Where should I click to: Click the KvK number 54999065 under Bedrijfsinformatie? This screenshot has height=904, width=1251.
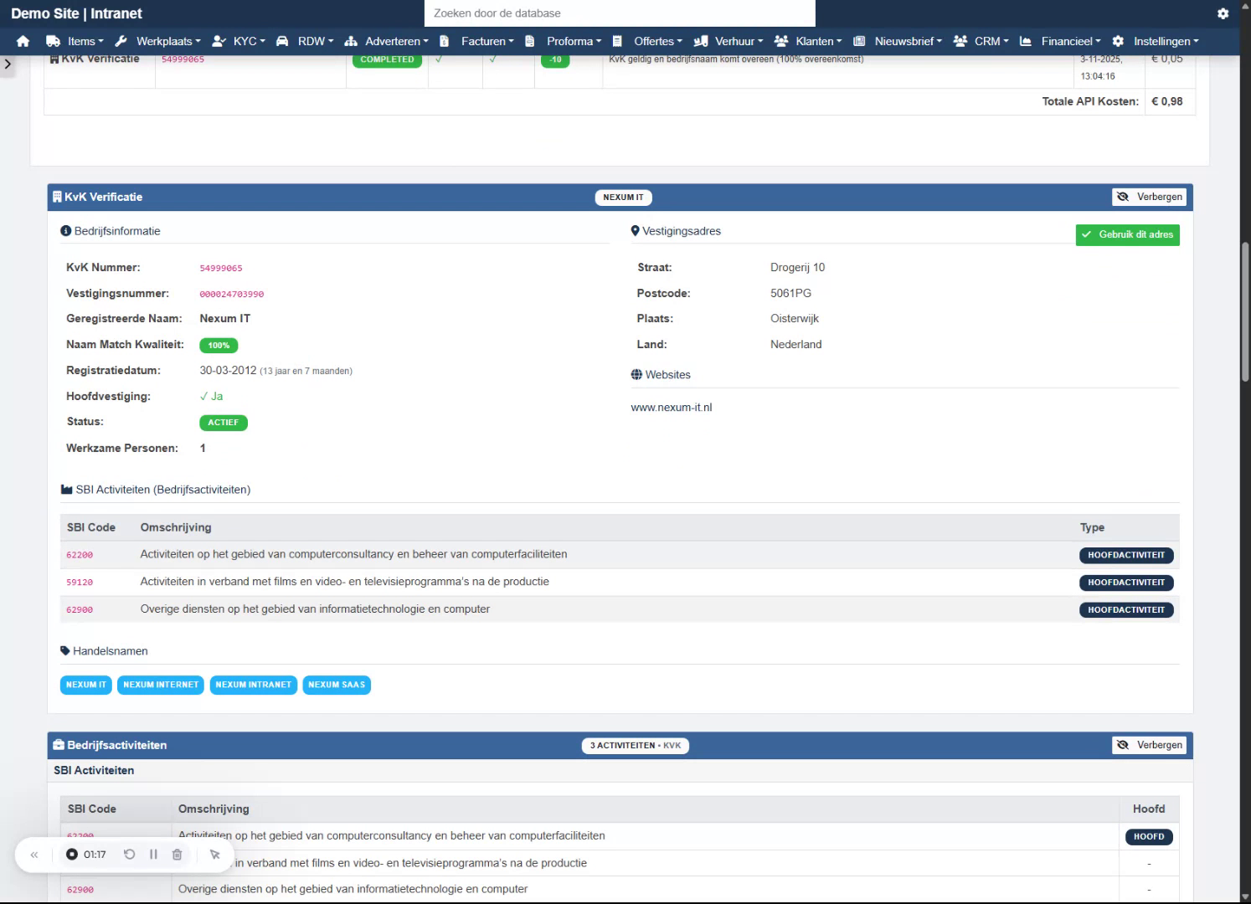coord(221,269)
